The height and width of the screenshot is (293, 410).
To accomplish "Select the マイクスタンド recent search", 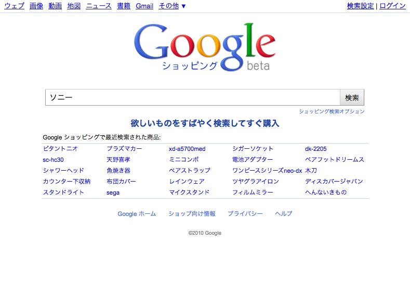I will (189, 192).
